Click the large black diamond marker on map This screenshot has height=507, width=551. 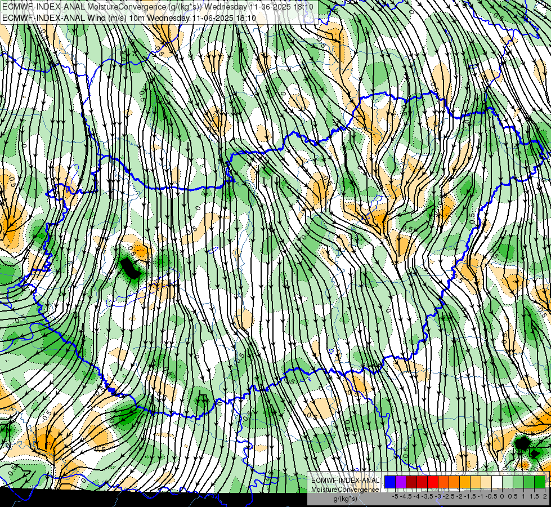522,444
